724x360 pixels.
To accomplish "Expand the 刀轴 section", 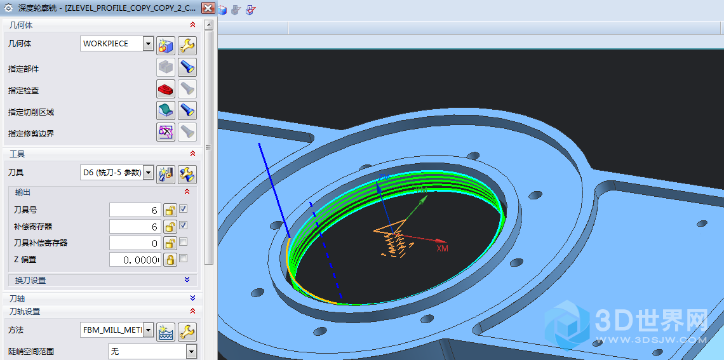I will pyautogui.click(x=192, y=298).
